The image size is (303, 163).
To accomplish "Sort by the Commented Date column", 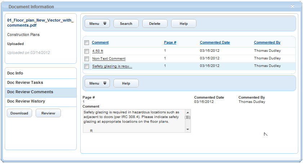I will (215, 42).
